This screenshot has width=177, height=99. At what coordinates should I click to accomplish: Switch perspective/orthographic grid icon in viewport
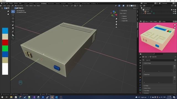116,27
